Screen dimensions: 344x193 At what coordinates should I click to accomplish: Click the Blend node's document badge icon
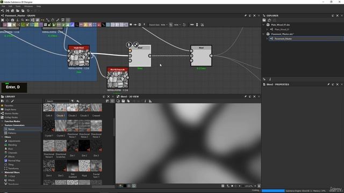[129, 45]
